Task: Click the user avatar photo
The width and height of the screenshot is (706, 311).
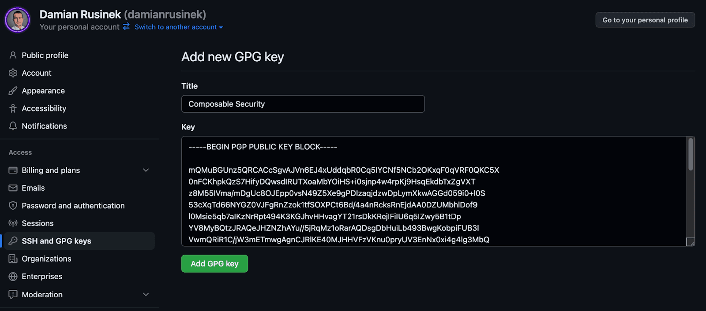Action: click(18, 20)
